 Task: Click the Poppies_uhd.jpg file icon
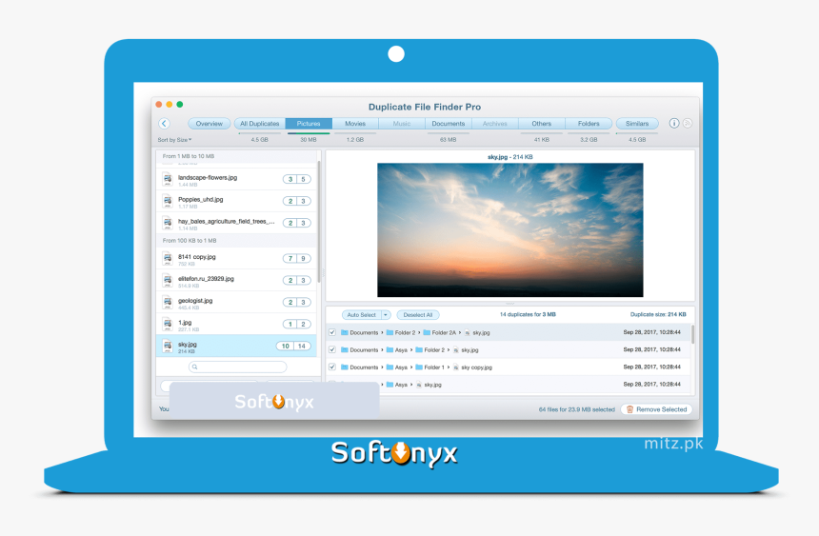(x=168, y=201)
